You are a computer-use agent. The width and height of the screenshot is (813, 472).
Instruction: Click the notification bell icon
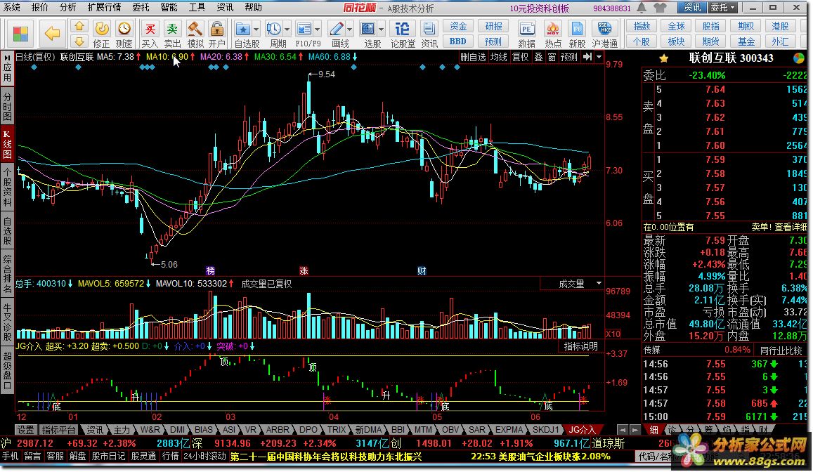point(642,7)
